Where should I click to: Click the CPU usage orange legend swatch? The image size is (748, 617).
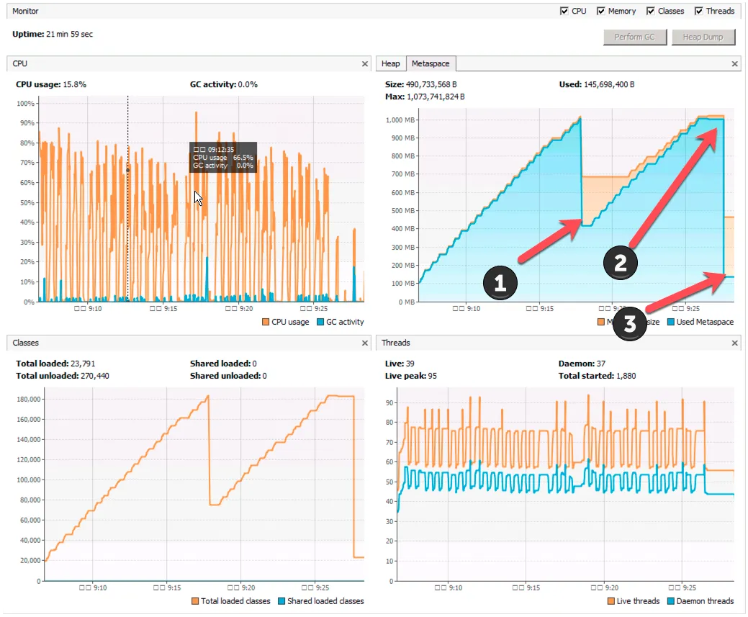coord(266,322)
